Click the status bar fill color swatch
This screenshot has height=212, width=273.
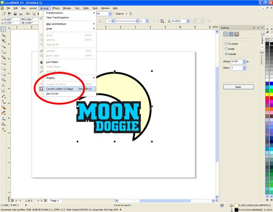(236, 206)
